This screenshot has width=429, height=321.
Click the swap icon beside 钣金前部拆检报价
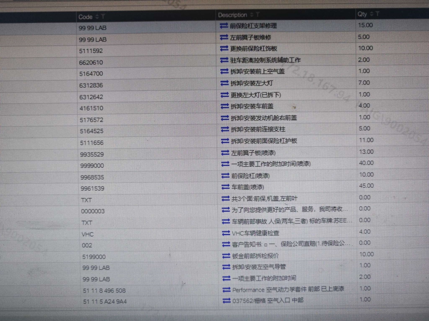226,256
